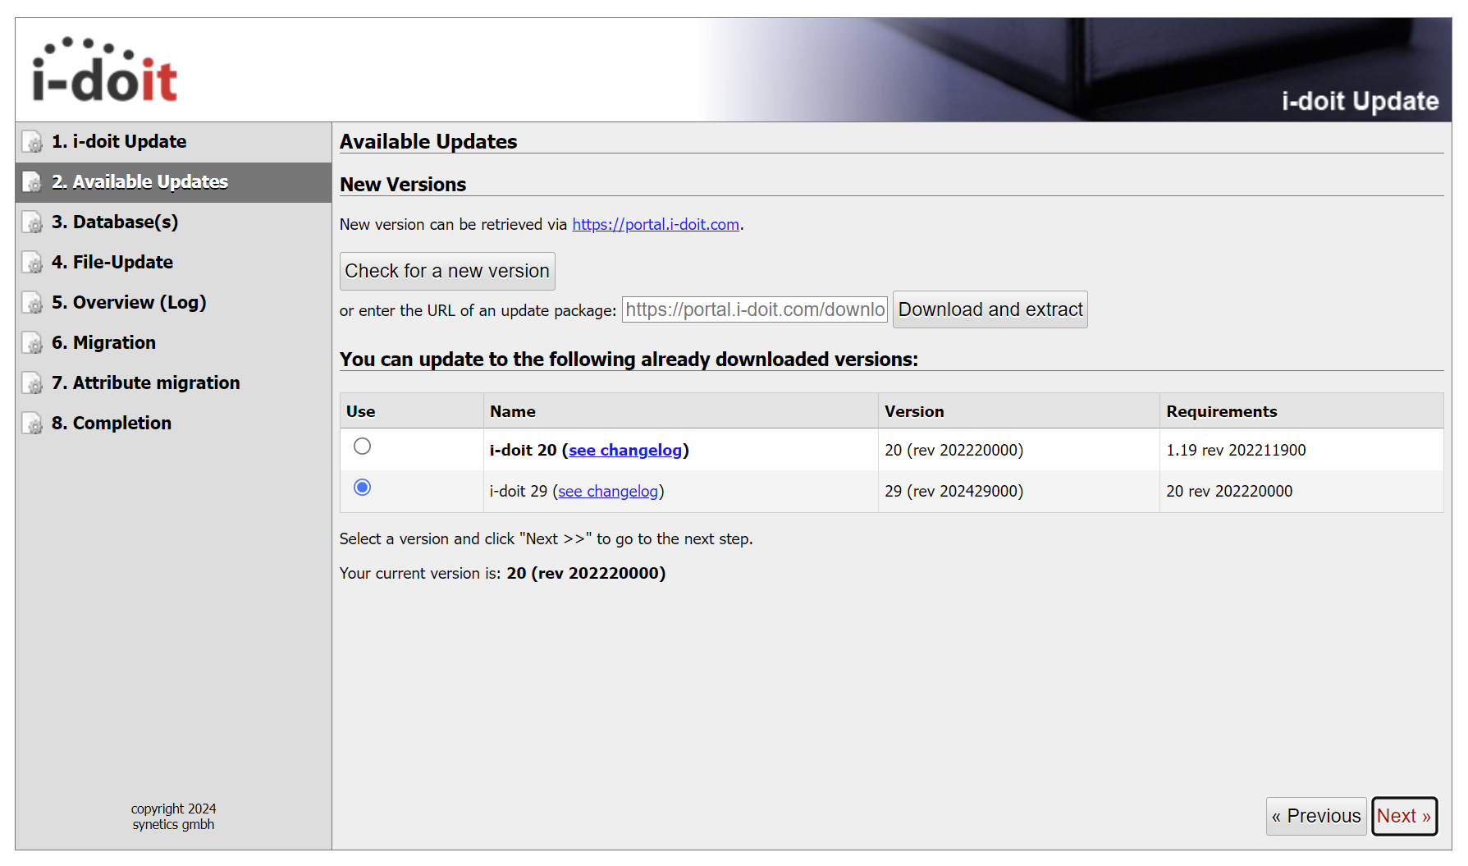
Task: Click the step icon beside 6. Migration
Action: (32, 343)
